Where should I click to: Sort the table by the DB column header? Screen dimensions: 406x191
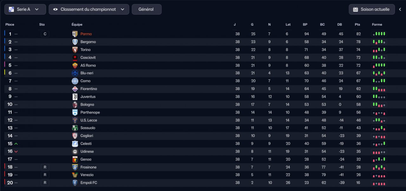pyautogui.click(x=340, y=24)
